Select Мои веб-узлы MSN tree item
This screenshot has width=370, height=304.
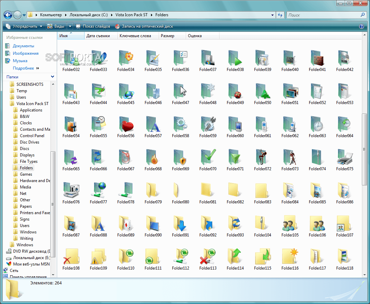[x=31, y=264]
